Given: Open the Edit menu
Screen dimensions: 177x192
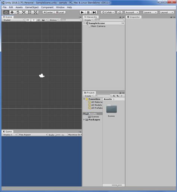Looking at the screenshot, I should pyautogui.click(x=11, y=7).
